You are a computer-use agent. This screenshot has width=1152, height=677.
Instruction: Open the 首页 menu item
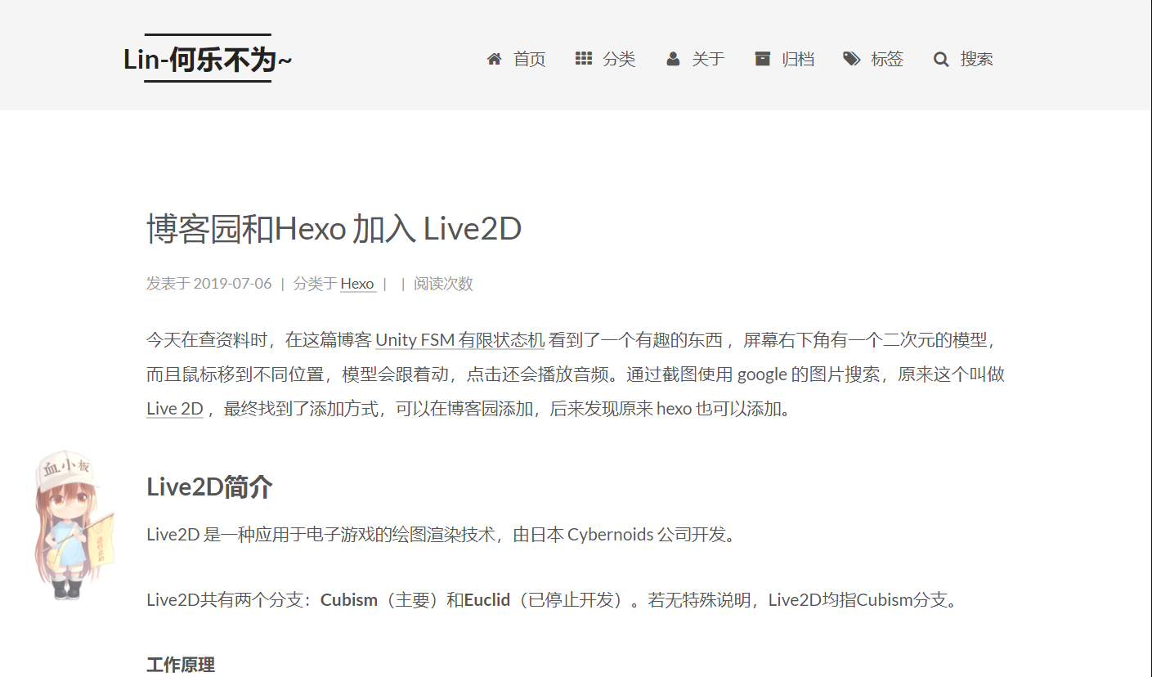[x=528, y=59]
